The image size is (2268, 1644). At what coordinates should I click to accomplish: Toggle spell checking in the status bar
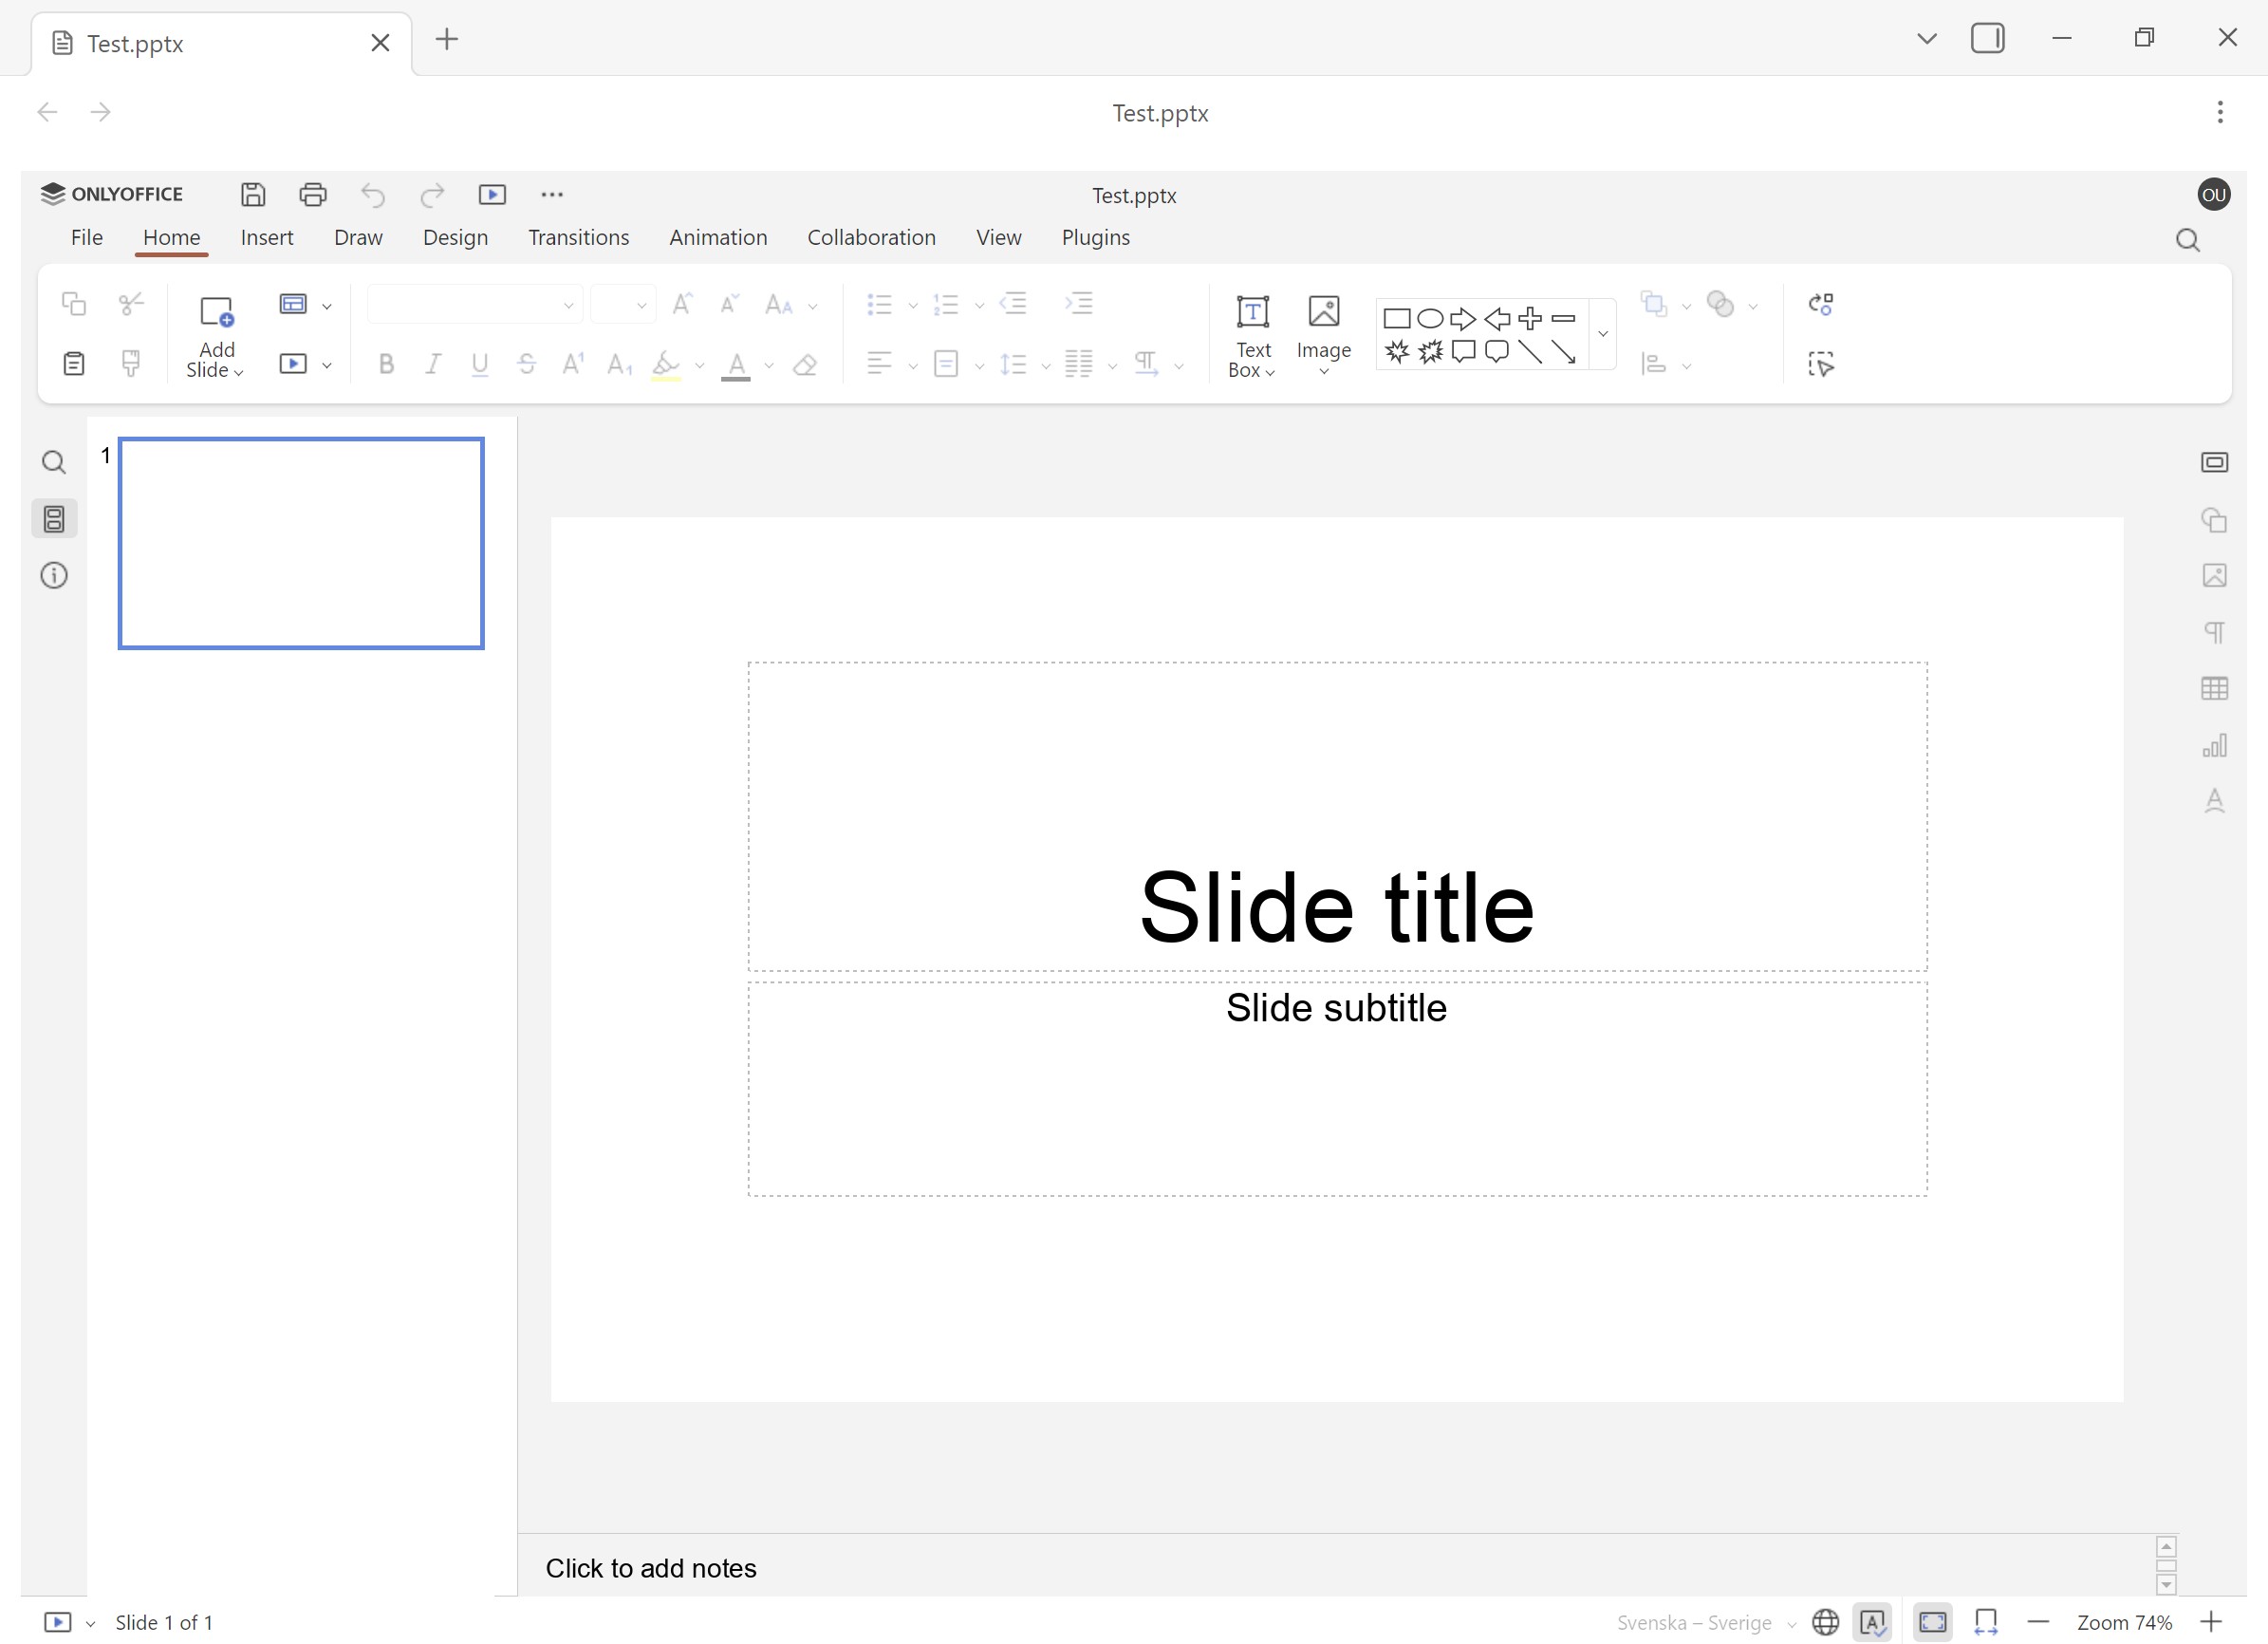pyautogui.click(x=1872, y=1622)
